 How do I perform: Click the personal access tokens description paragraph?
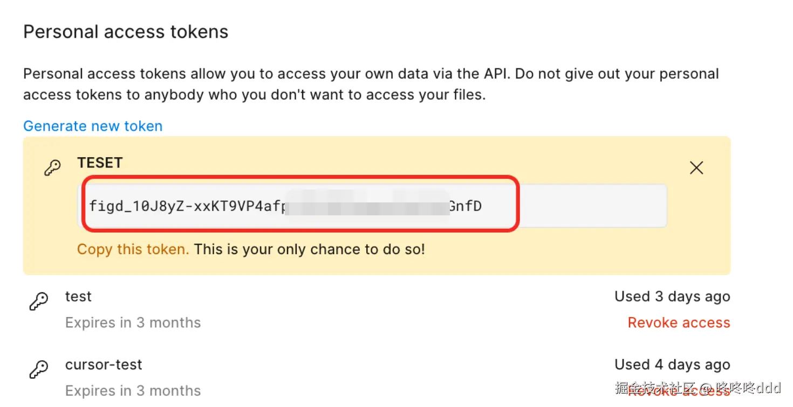[371, 84]
